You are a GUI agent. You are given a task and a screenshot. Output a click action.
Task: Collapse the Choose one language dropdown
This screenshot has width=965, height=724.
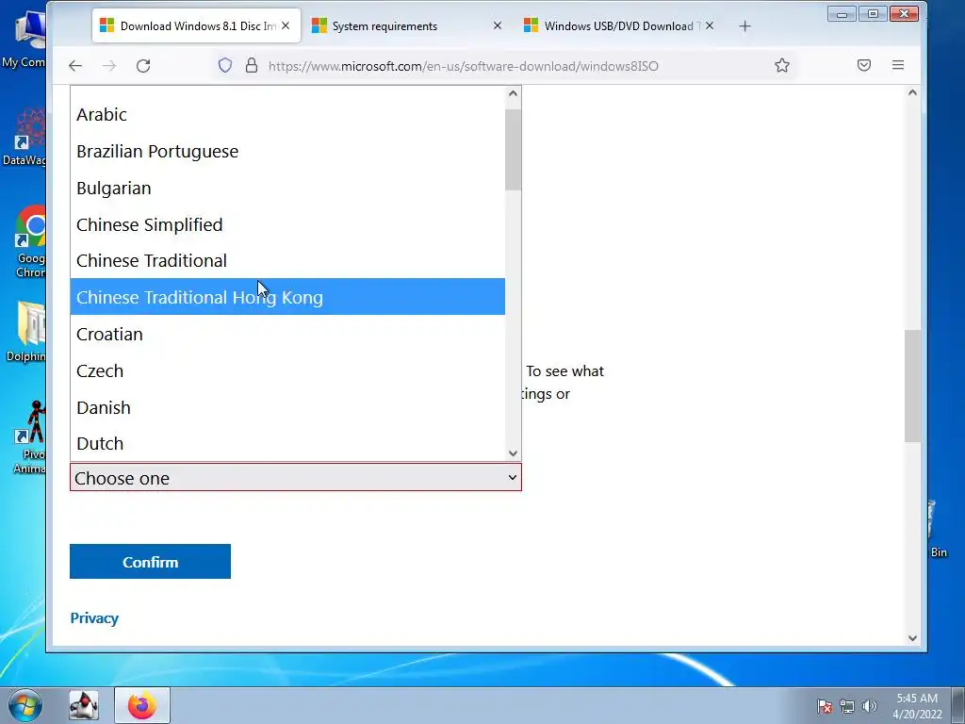[296, 478]
